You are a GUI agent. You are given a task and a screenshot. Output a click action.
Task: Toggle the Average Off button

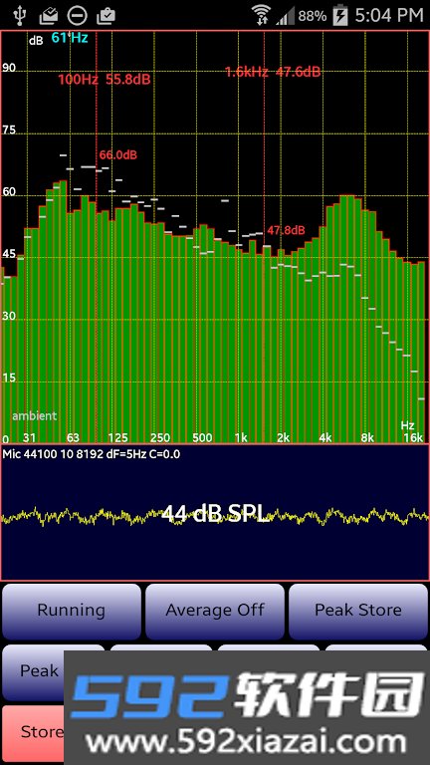[215, 612]
